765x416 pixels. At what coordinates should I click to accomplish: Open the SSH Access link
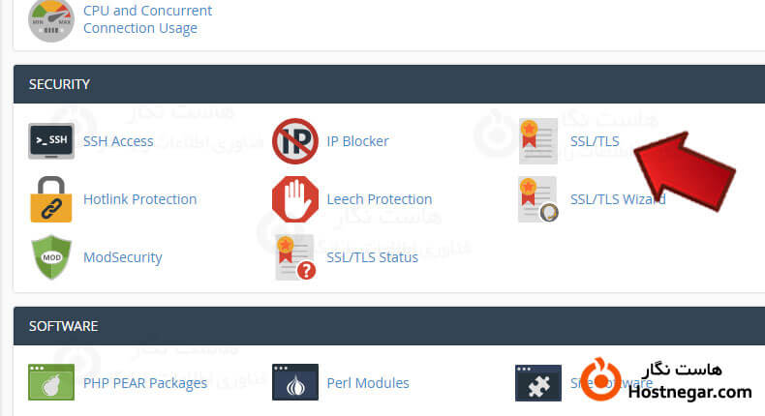pos(118,141)
